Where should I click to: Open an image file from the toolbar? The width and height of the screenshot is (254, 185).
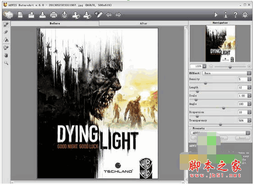(31, 15)
